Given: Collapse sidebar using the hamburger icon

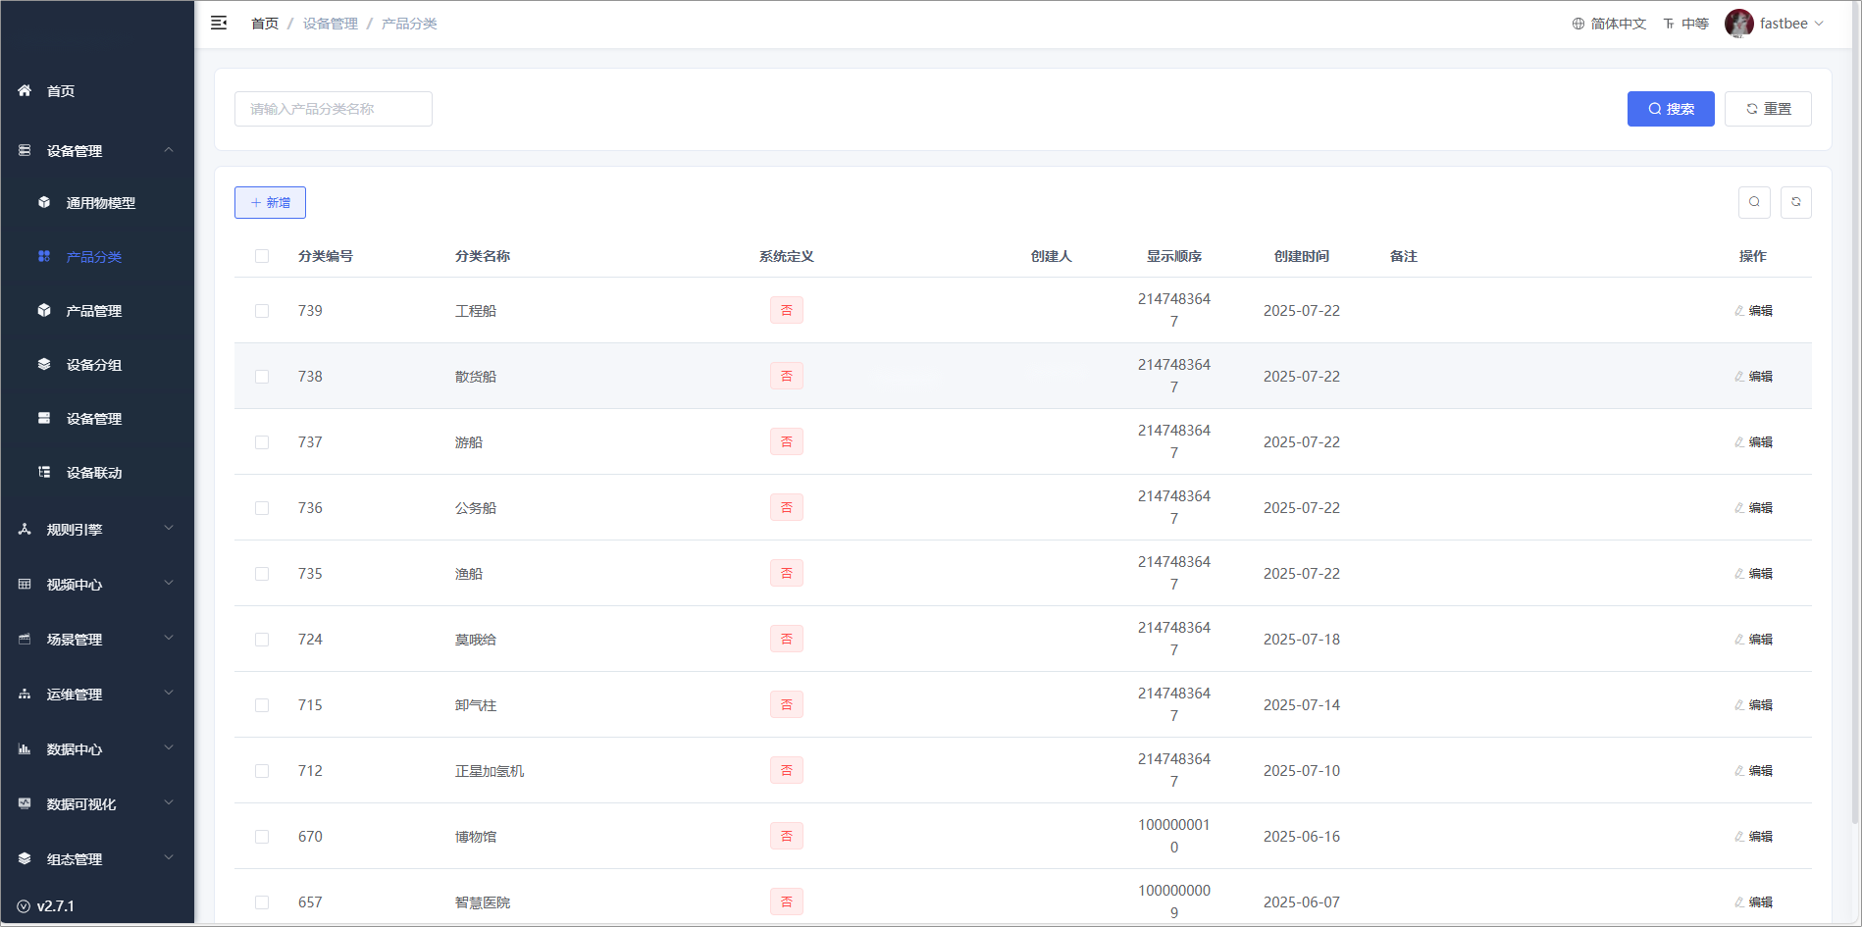Looking at the screenshot, I should tap(219, 23).
